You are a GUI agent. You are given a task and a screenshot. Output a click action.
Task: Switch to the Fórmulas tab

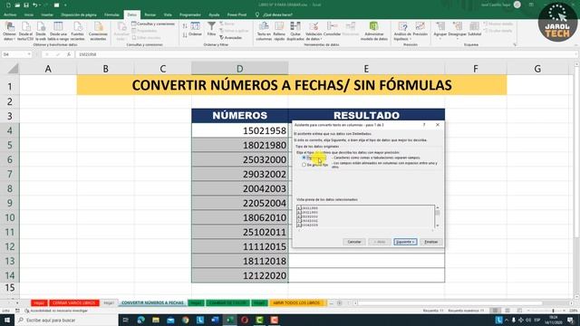coord(111,14)
